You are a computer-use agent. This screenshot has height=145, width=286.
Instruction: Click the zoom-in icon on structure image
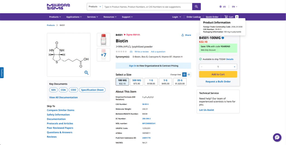[x=86, y=73]
